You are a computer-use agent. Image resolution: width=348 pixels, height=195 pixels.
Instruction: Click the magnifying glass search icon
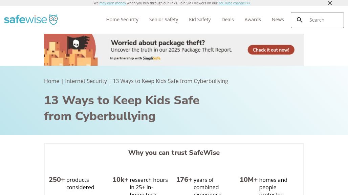(300, 20)
